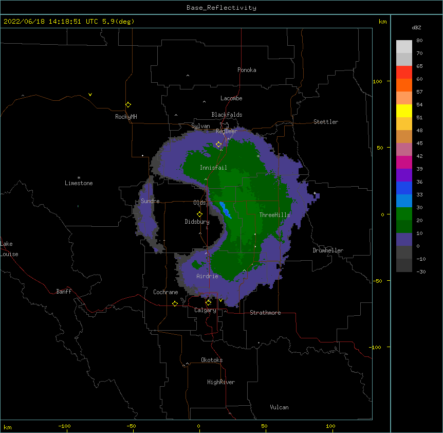This screenshot has width=443, height=433.
Task: Click the Airdrie city label
Action: point(208,276)
